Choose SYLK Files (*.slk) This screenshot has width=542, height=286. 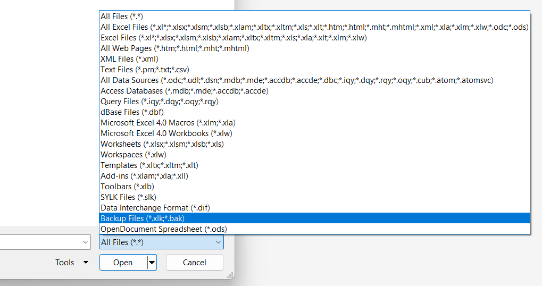coord(314,197)
